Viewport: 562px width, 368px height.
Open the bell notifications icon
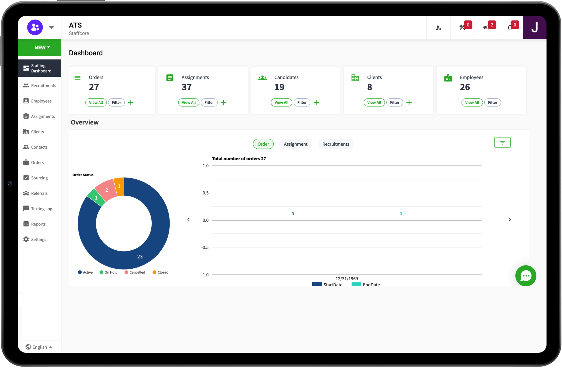coord(510,27)
